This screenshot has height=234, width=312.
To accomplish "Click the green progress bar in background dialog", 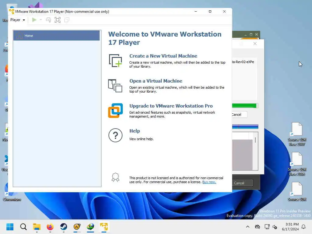I will (x=245, y=106).
